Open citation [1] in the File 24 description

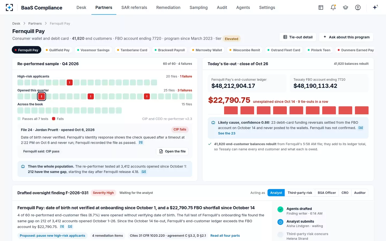(141, 143)
